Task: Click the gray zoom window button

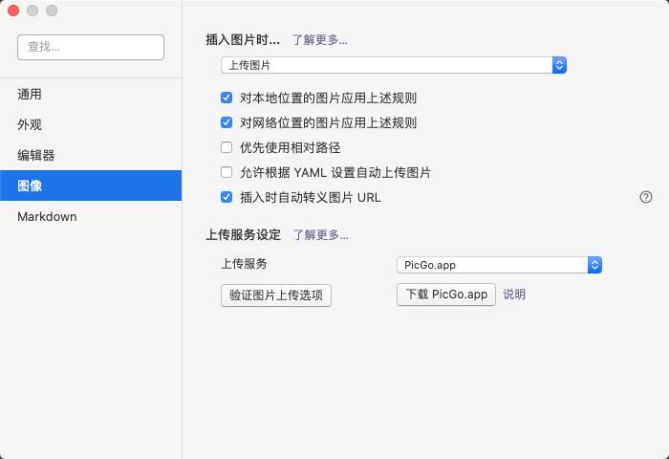Action: pos(52,11)
